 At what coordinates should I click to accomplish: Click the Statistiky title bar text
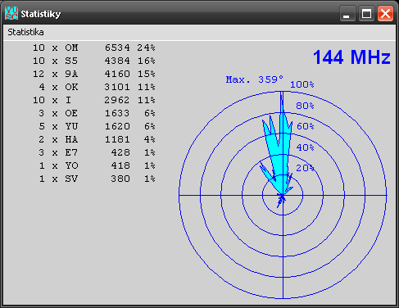click(41, 14)
